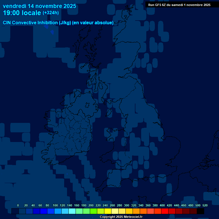Pick the pale yellow swatch between 260 and 280
219x219 pixels.
[x=115, y=211]
